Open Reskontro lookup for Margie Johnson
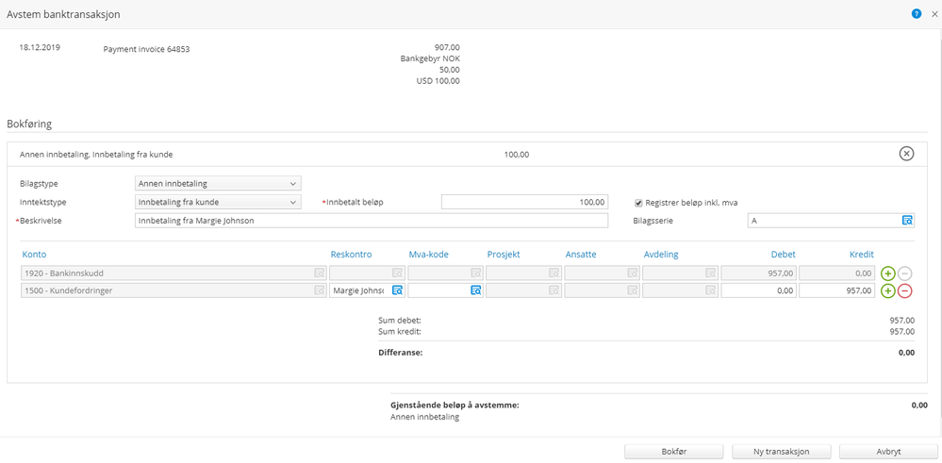942x463 pixels. (397, 291)
